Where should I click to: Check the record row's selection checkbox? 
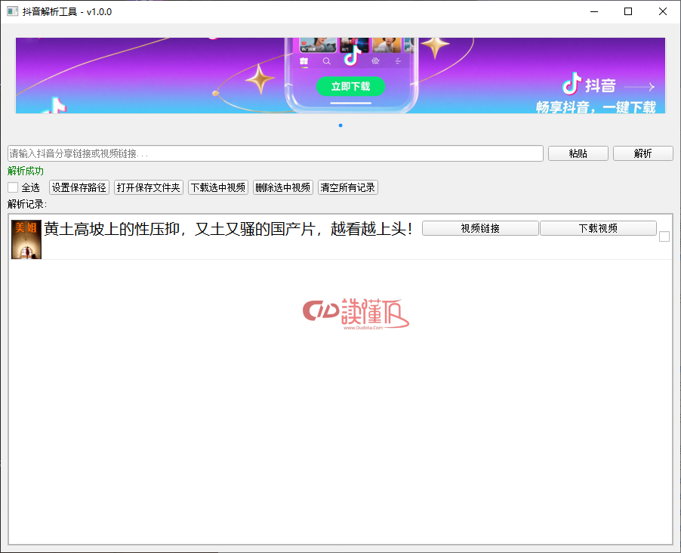(664, 236)
